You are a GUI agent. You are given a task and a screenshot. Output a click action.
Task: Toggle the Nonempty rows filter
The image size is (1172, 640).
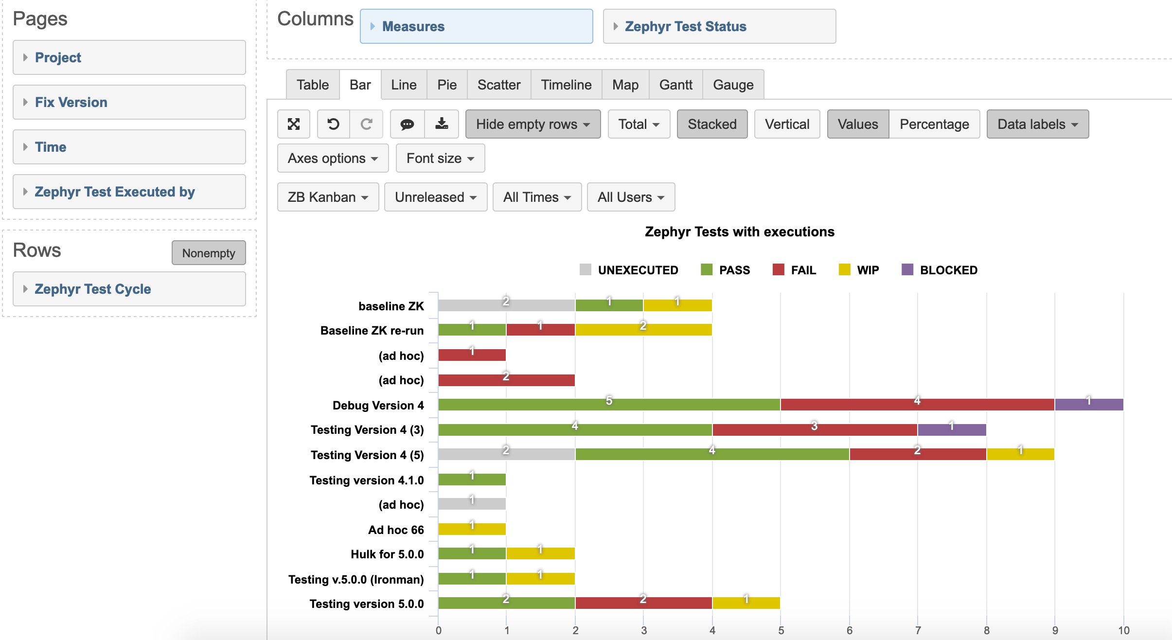pos(208,252)
